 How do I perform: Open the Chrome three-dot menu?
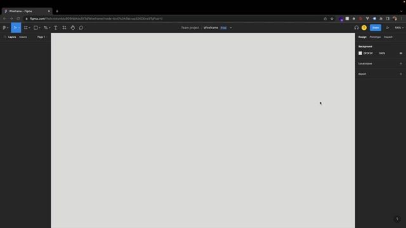pyautogui.click(x=402, y=18)
